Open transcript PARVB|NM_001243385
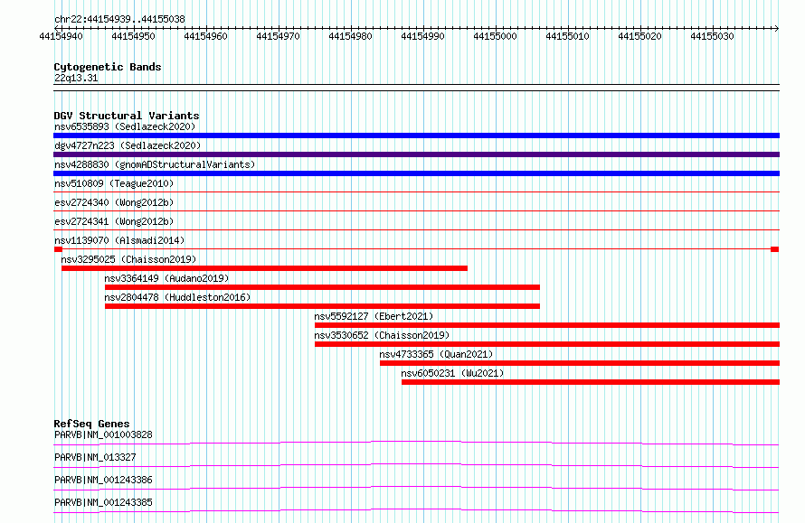Viewport: 805px width, 523px height. (103, 502)
